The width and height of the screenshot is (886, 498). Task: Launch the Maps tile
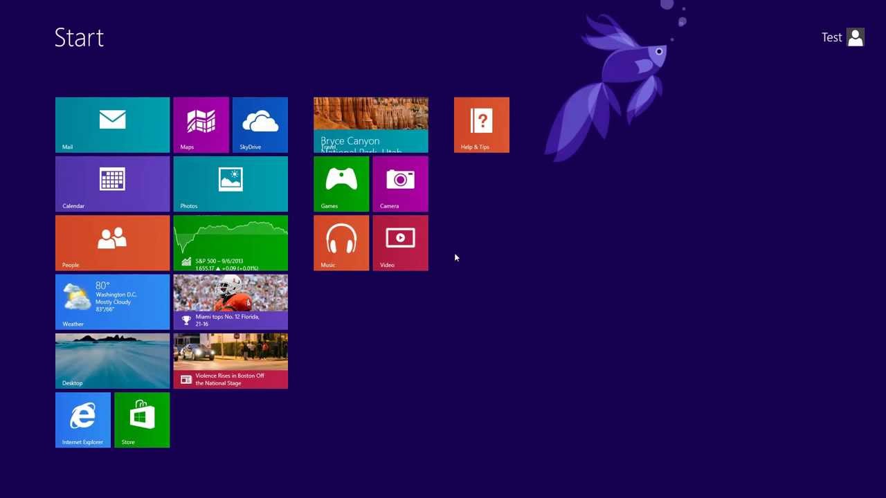coord(201,125)
